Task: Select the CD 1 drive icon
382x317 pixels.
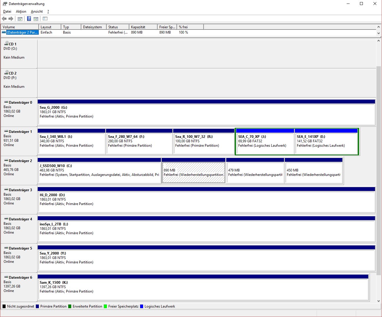Action: (6, 44)
